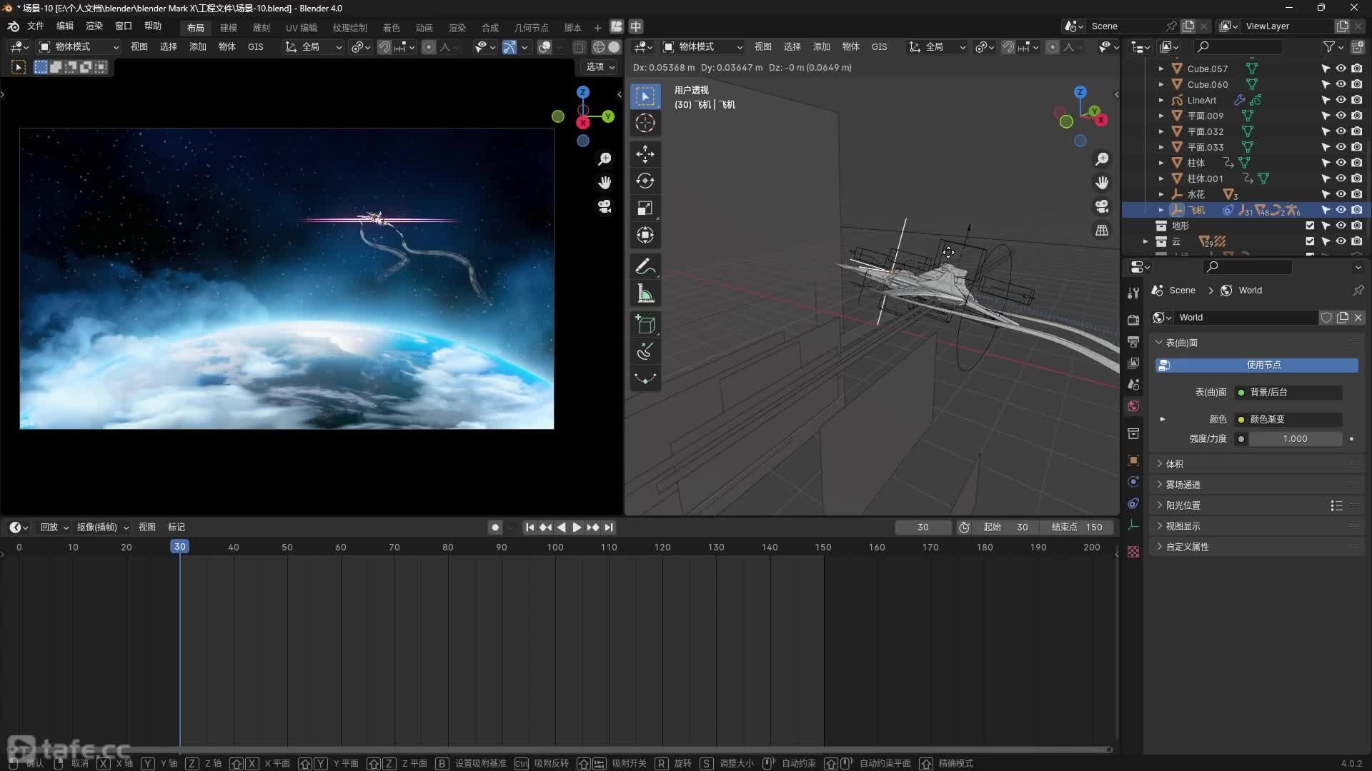Image resolution: width=1372 pixels, height=771 pixels.
Task: Toggle render visibility for 柱体
Action: 1357,163
